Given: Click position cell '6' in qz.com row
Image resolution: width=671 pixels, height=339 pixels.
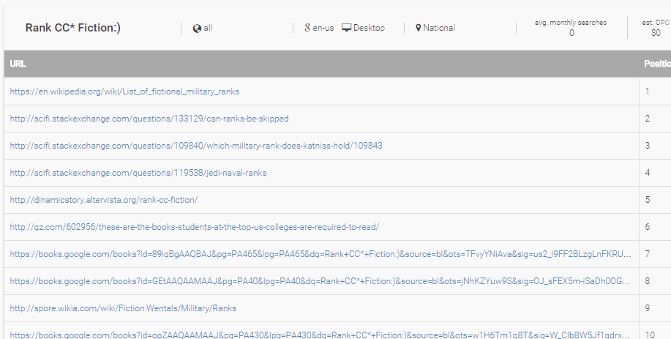Looking at the screenshot, I should click(x=648, y=227).
